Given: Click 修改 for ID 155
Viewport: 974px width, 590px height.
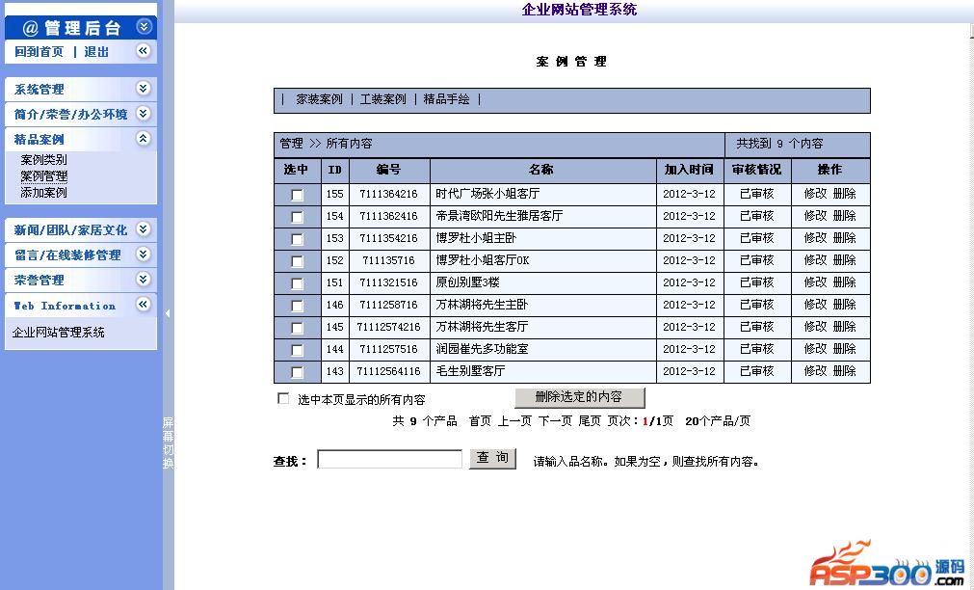Looking at the screenshot, I should point(816,194).
